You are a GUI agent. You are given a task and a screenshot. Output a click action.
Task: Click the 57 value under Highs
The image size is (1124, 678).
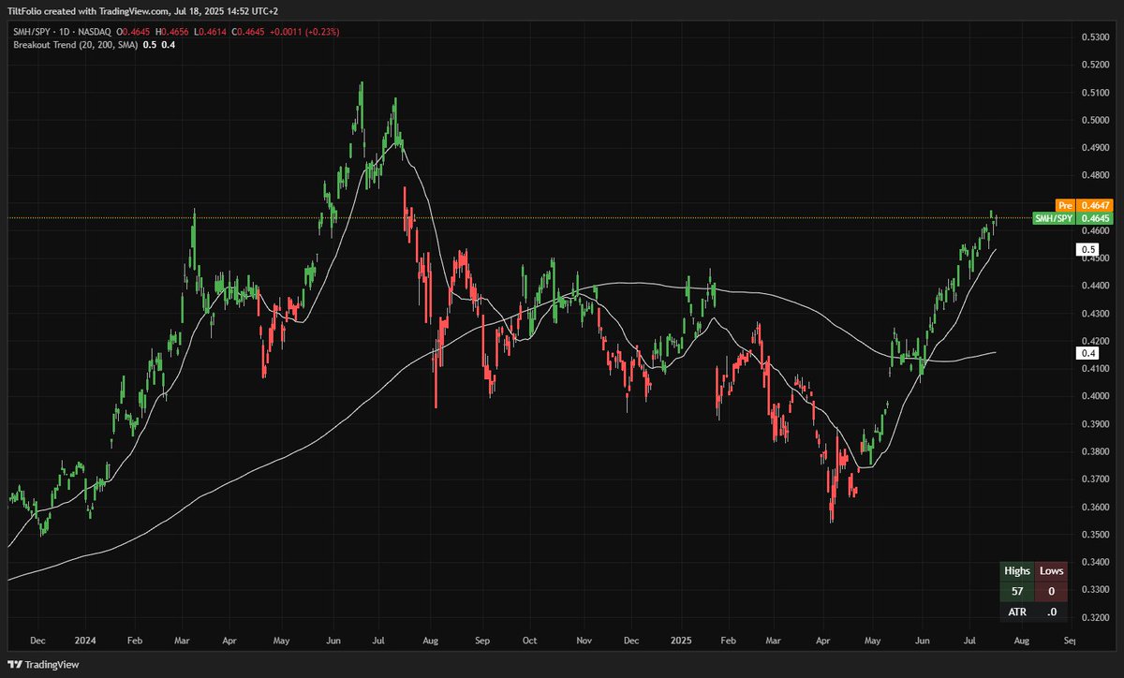[x=1018, y=591]
